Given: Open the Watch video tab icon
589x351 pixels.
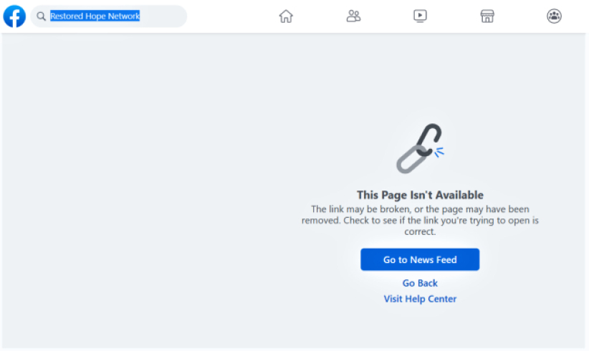Looking at the screenshot, I should [421, 16].
